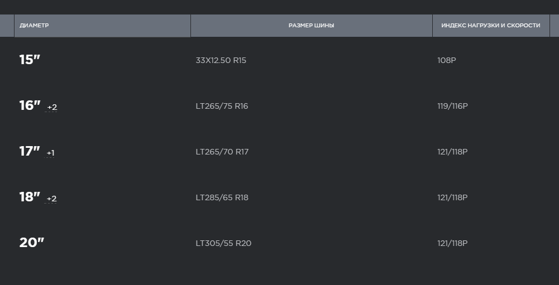Click the 121/118P index for LT305/55 R20

pyautogui.click(x=452, y=243)
